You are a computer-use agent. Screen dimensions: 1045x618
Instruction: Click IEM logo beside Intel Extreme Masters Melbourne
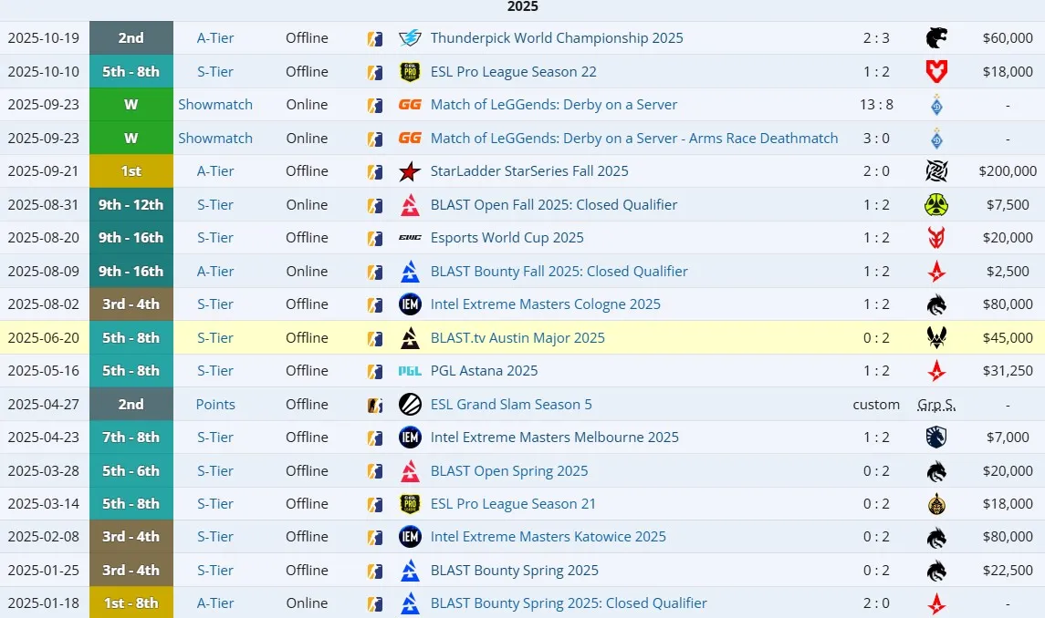[x=410, y=438]
